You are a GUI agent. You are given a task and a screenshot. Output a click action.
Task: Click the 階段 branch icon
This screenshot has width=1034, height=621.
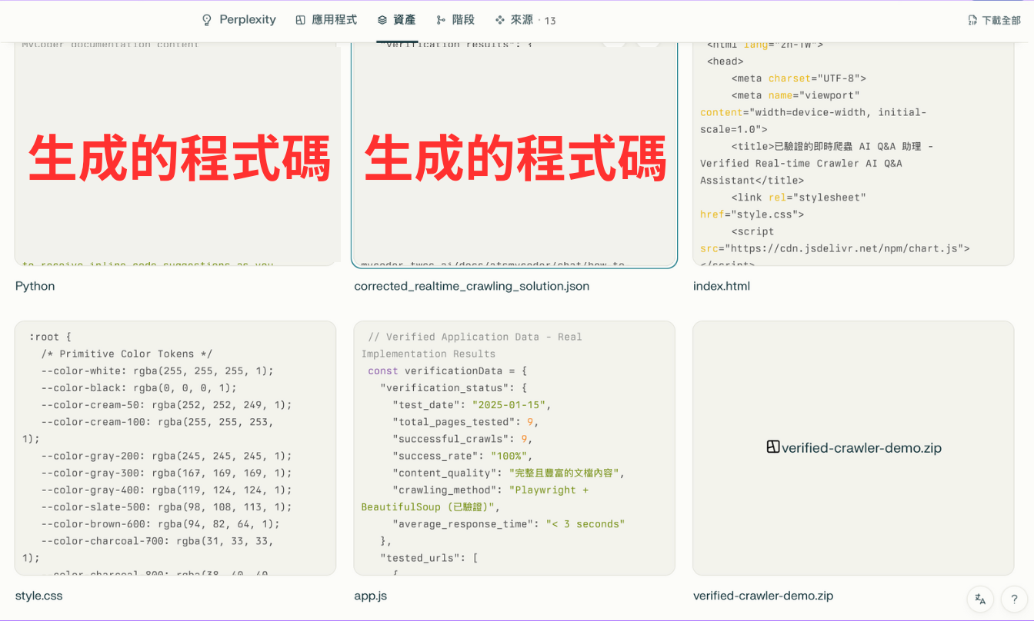441,20
